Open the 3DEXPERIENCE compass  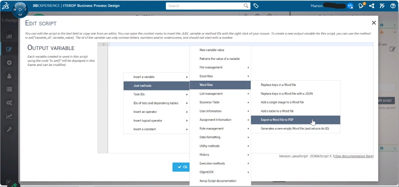point(20,10)
